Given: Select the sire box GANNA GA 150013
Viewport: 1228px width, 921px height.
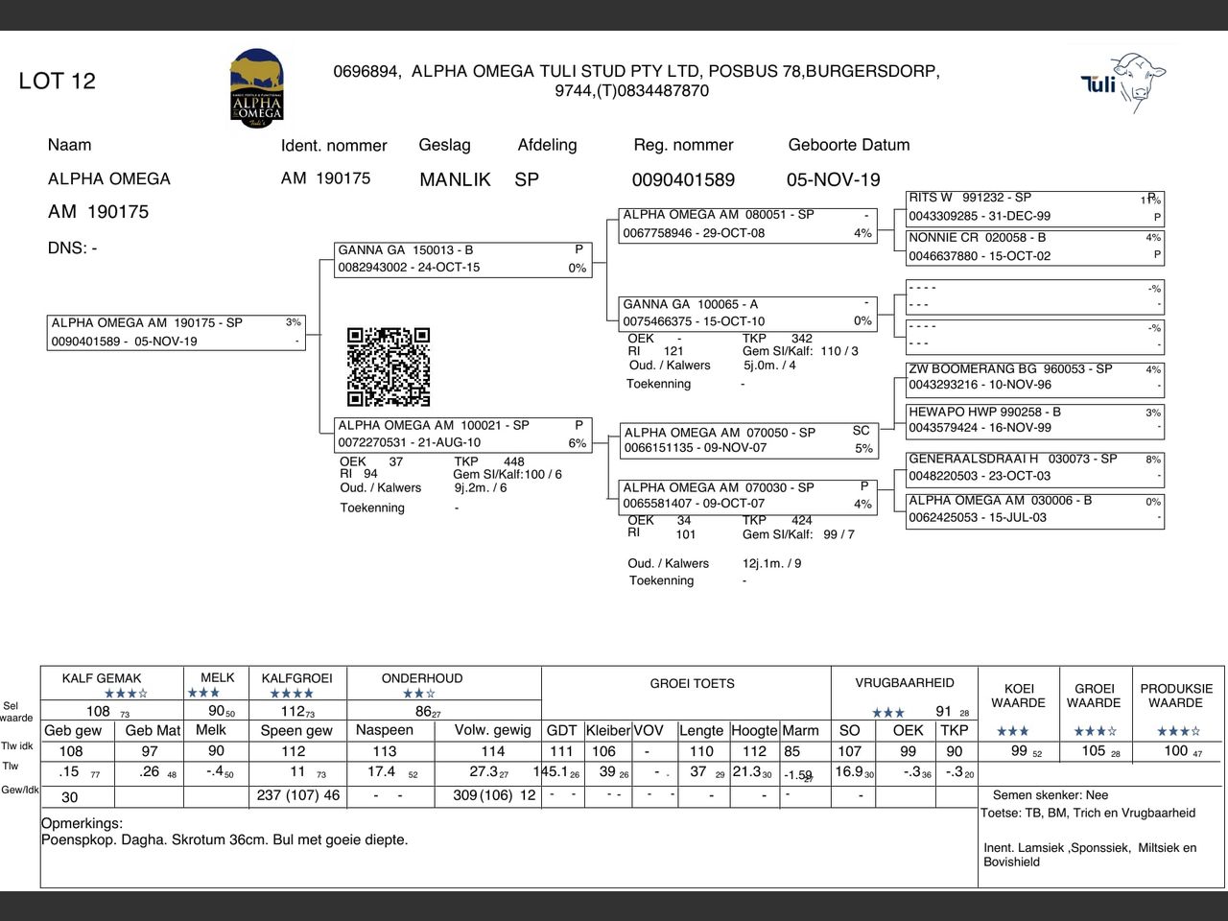Looking at the screenshot, I should click(x=462, y=259).
